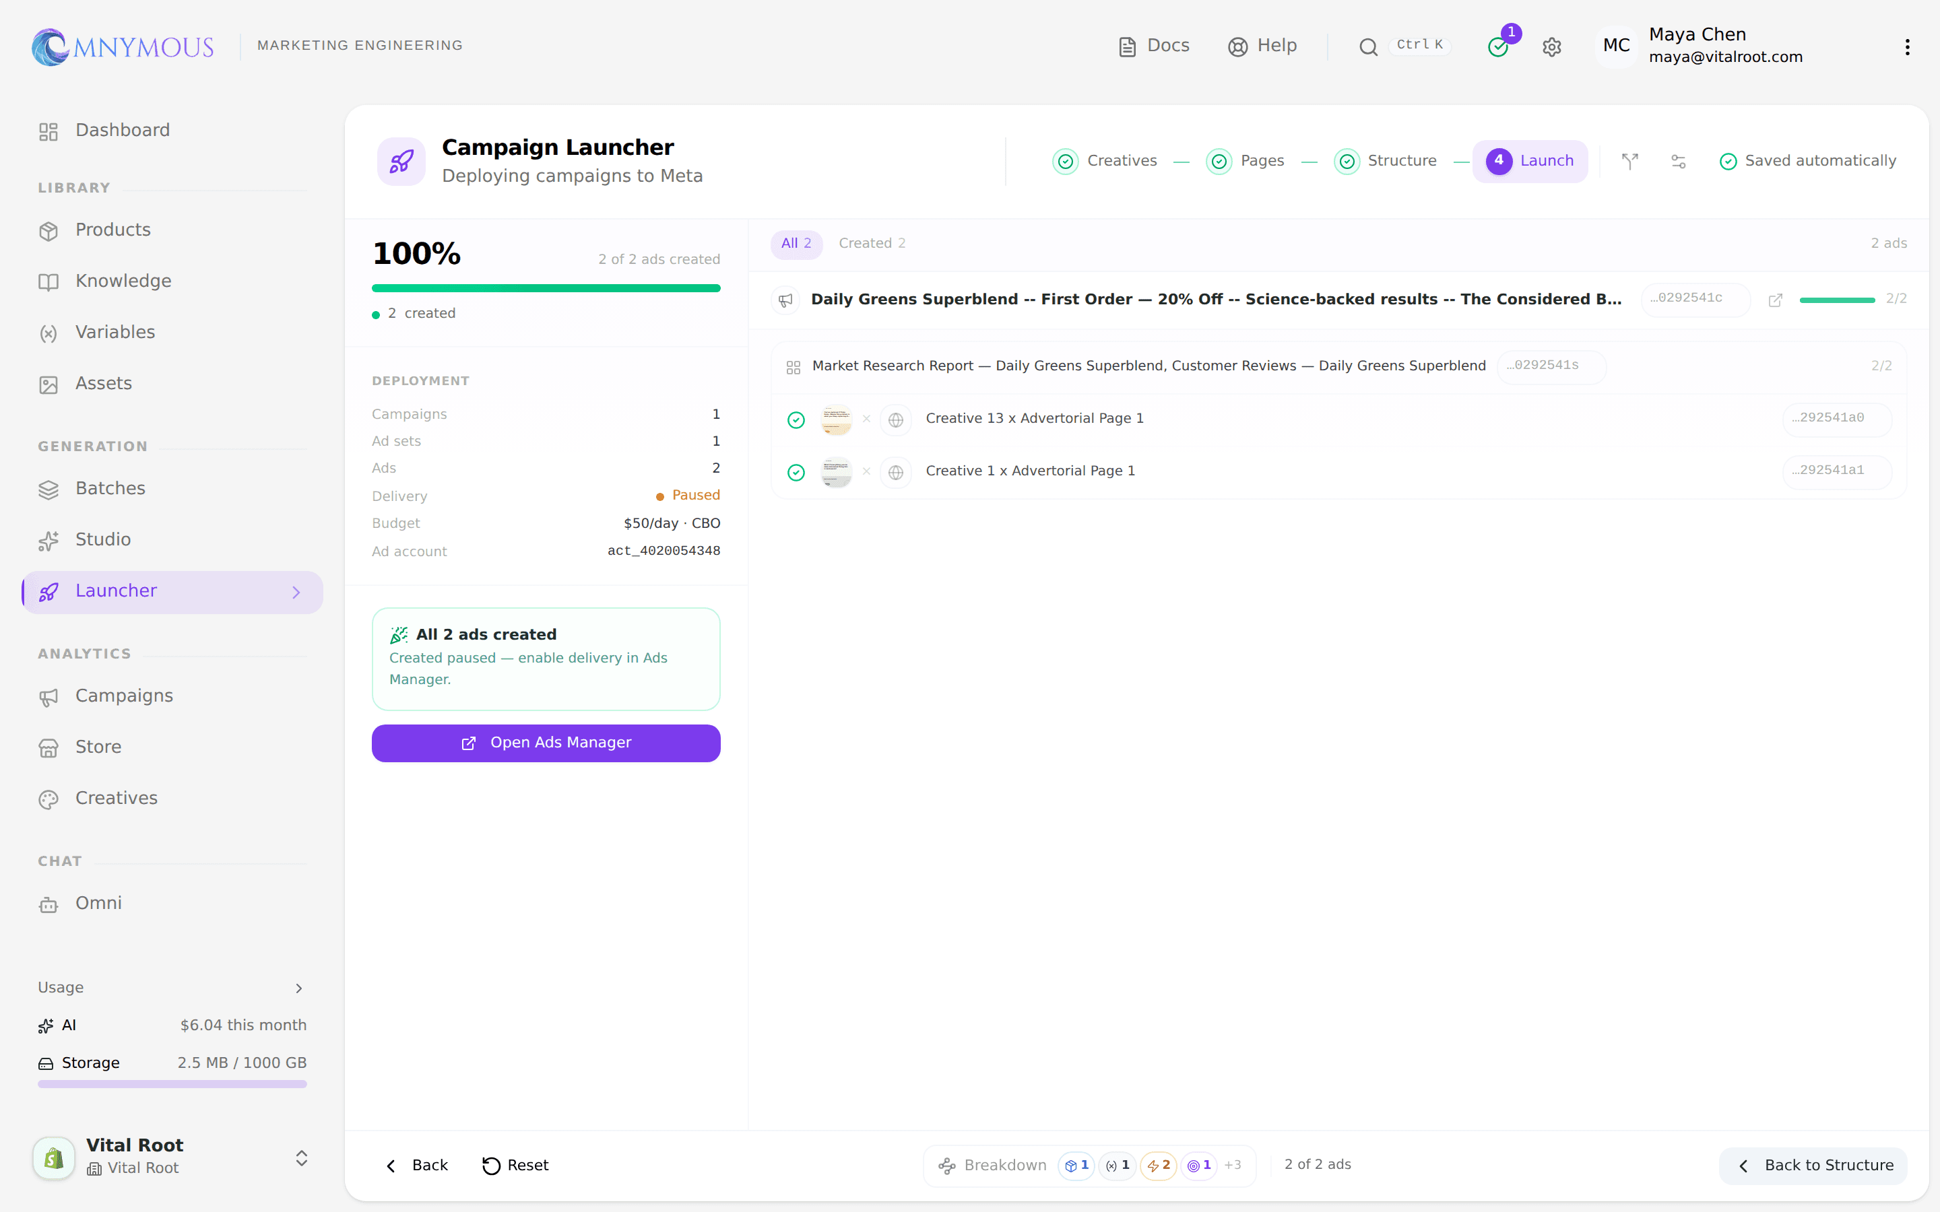Image resolution: width=1940 pixels, height=1212 pixels.
Task: Go to the Creatives step
Action: [1105, 161]
